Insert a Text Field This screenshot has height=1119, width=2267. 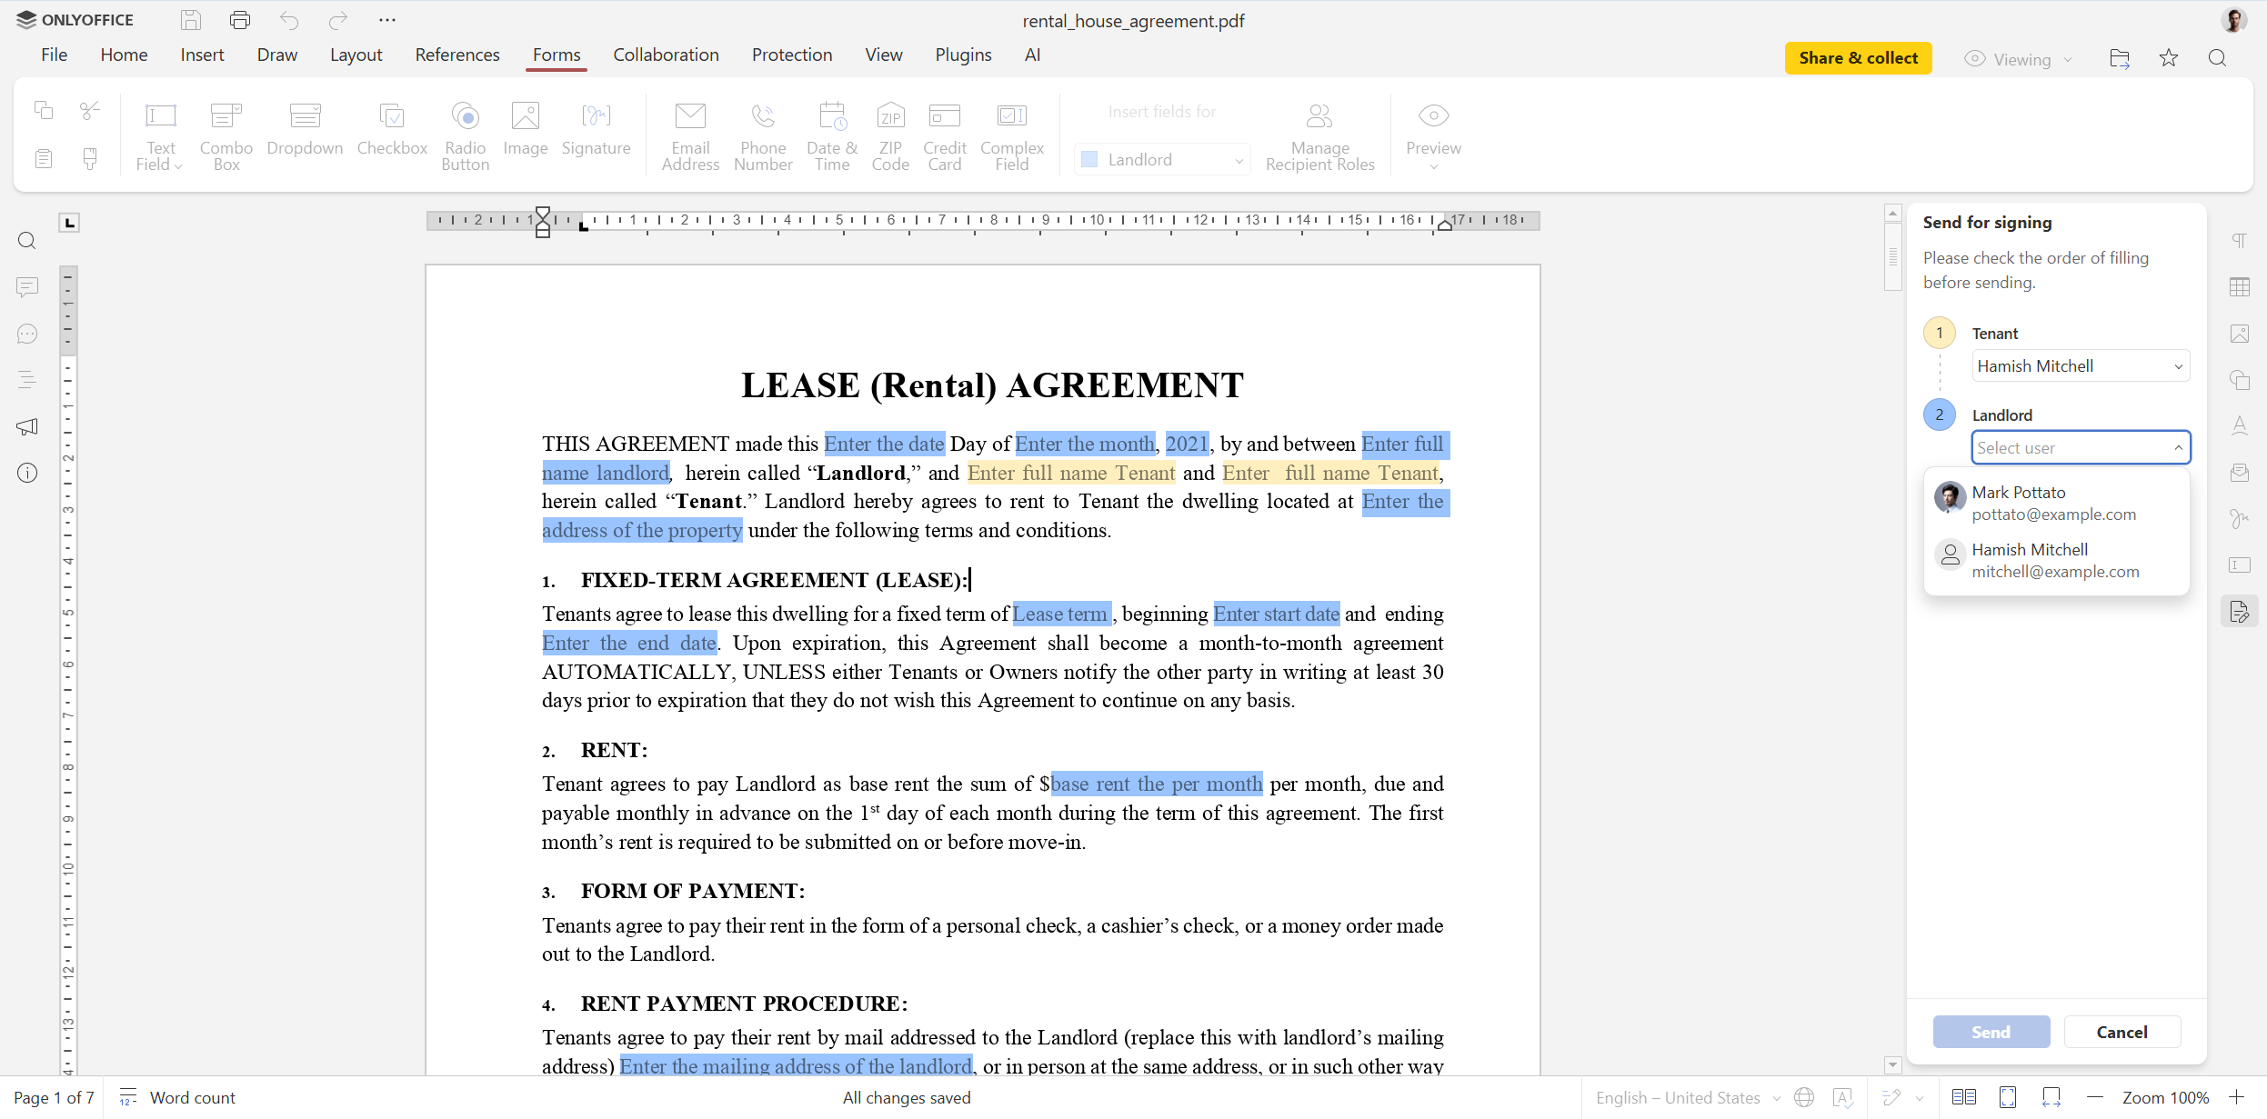click(160, 136)
